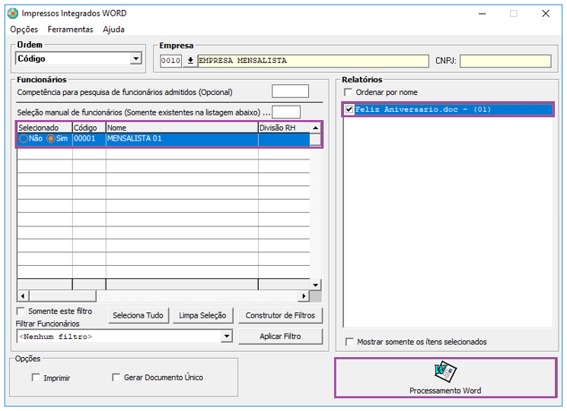Viewport: 567px width, 411px height.
Task: Click the Nome column header
Action: (182, 128)
